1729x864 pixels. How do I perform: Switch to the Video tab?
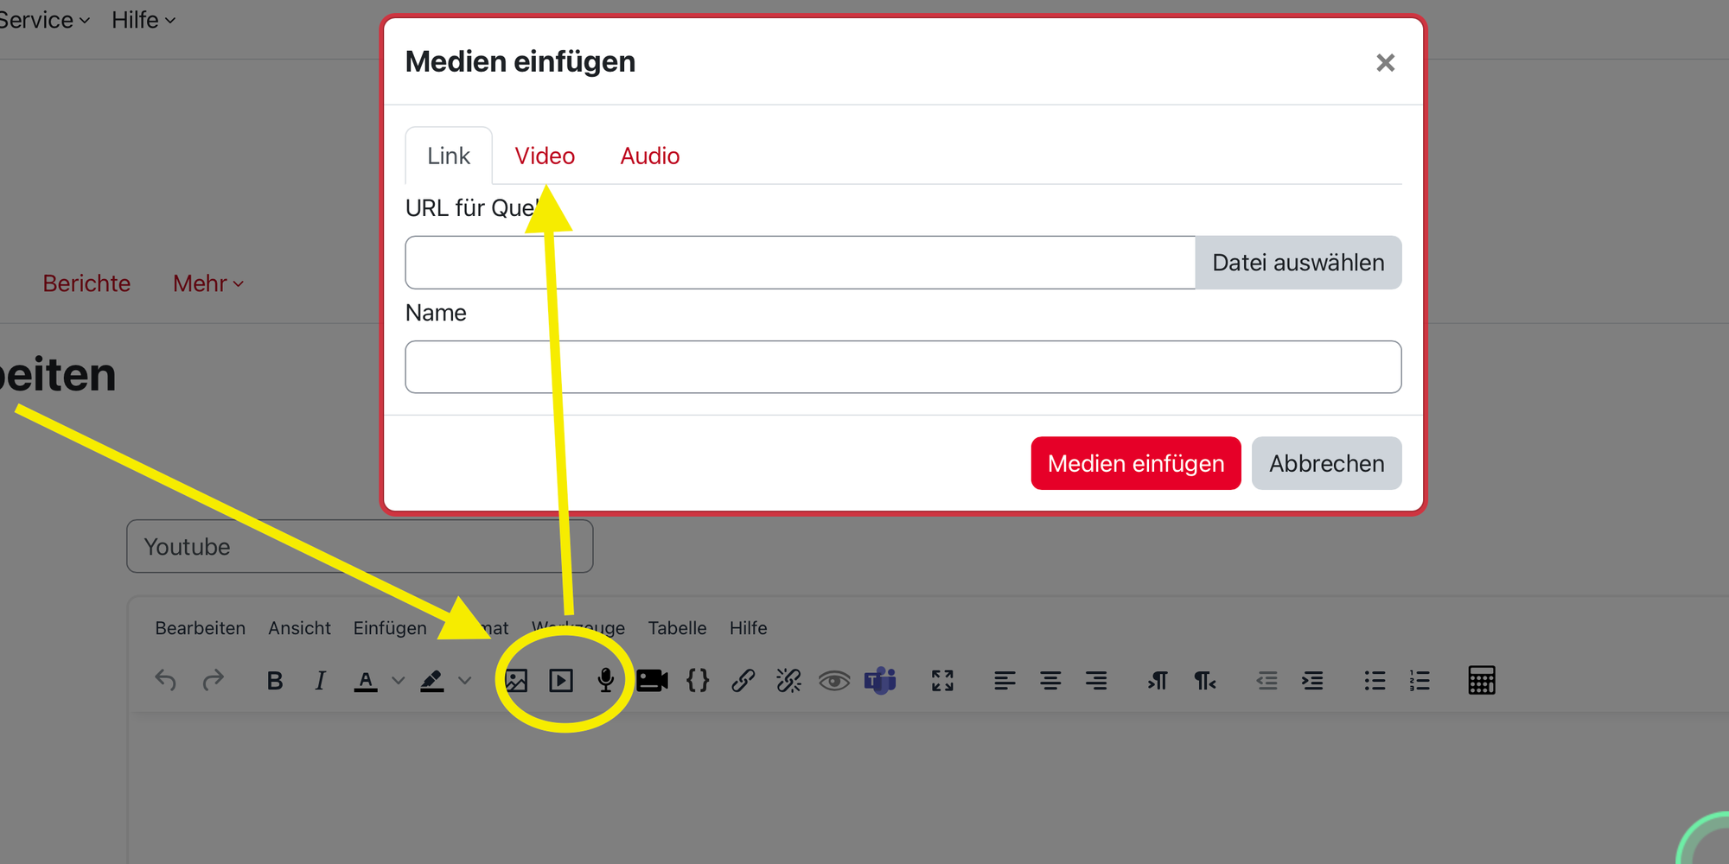coord(545,156)
